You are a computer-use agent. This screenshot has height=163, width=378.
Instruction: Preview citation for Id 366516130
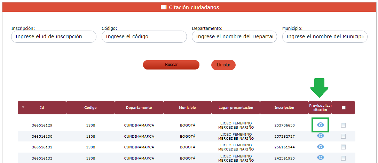pyautogui.click(x=321, y=136)
